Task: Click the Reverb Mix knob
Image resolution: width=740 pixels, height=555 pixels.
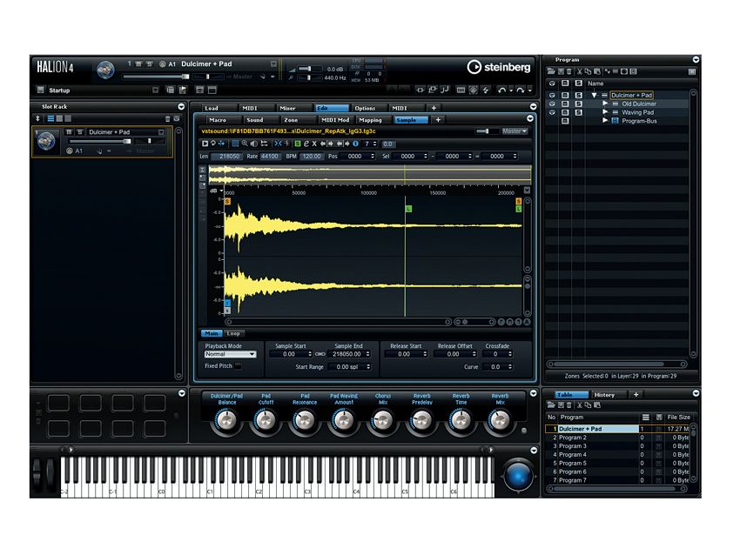Action: pos(500,421)
